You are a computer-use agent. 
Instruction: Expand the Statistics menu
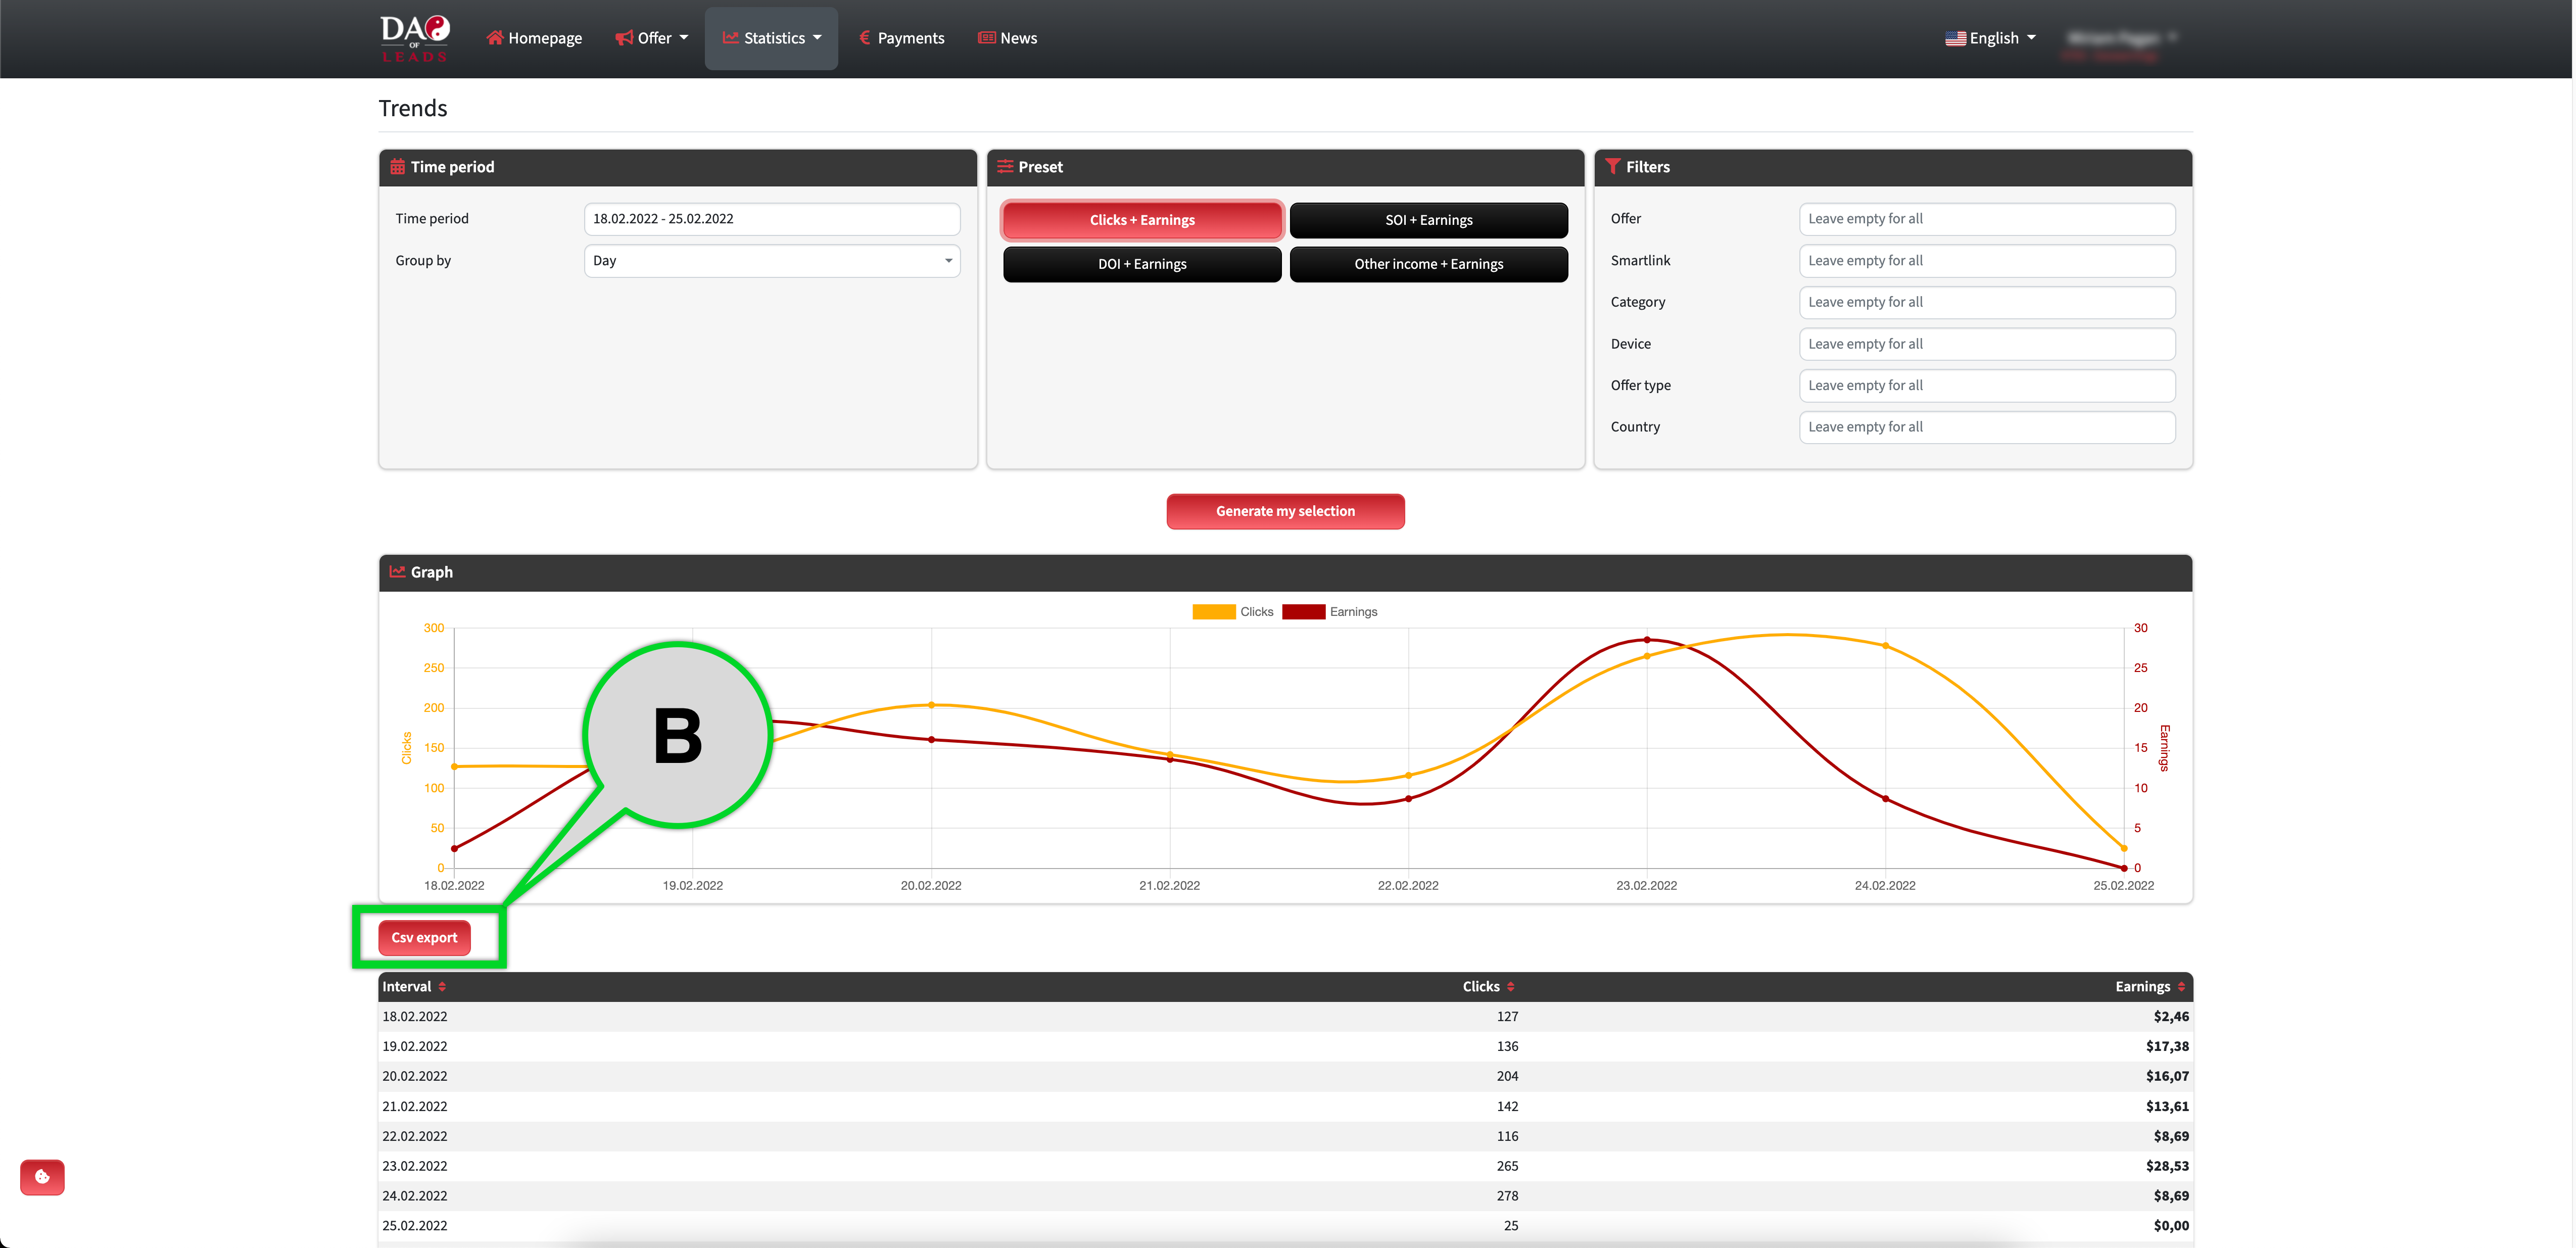(771, 38)
